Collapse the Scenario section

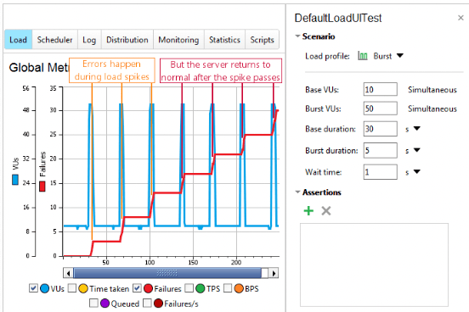point(297,36)
